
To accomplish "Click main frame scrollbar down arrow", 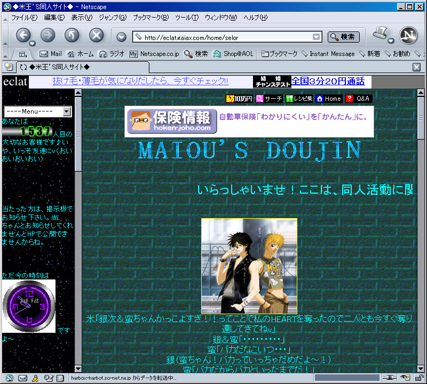I will pyautogui.click(x=421, y=369).
